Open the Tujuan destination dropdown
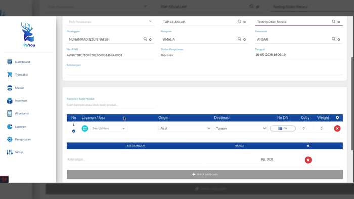This screenshot has height=199, width=354. [241, 128]
